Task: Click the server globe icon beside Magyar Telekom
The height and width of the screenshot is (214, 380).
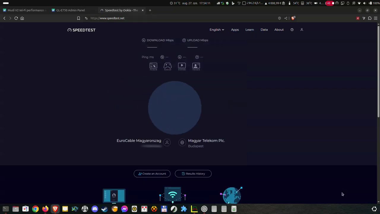Action: tap(182, 143)
